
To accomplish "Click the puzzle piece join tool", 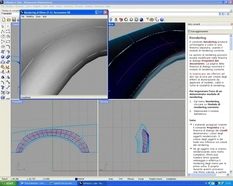I will pos(3,67).
